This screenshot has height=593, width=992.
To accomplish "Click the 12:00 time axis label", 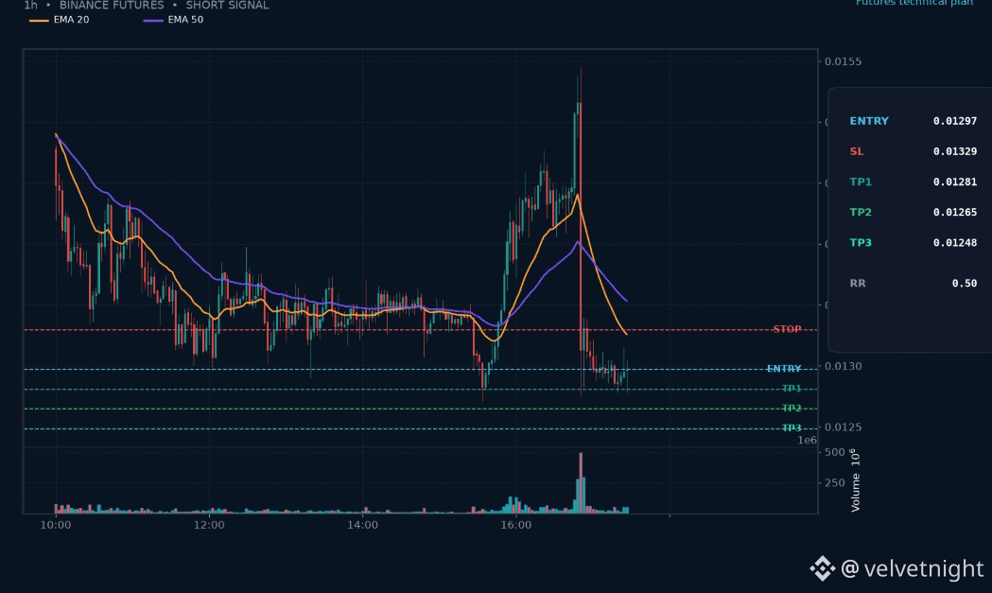I will pos(209,525).
